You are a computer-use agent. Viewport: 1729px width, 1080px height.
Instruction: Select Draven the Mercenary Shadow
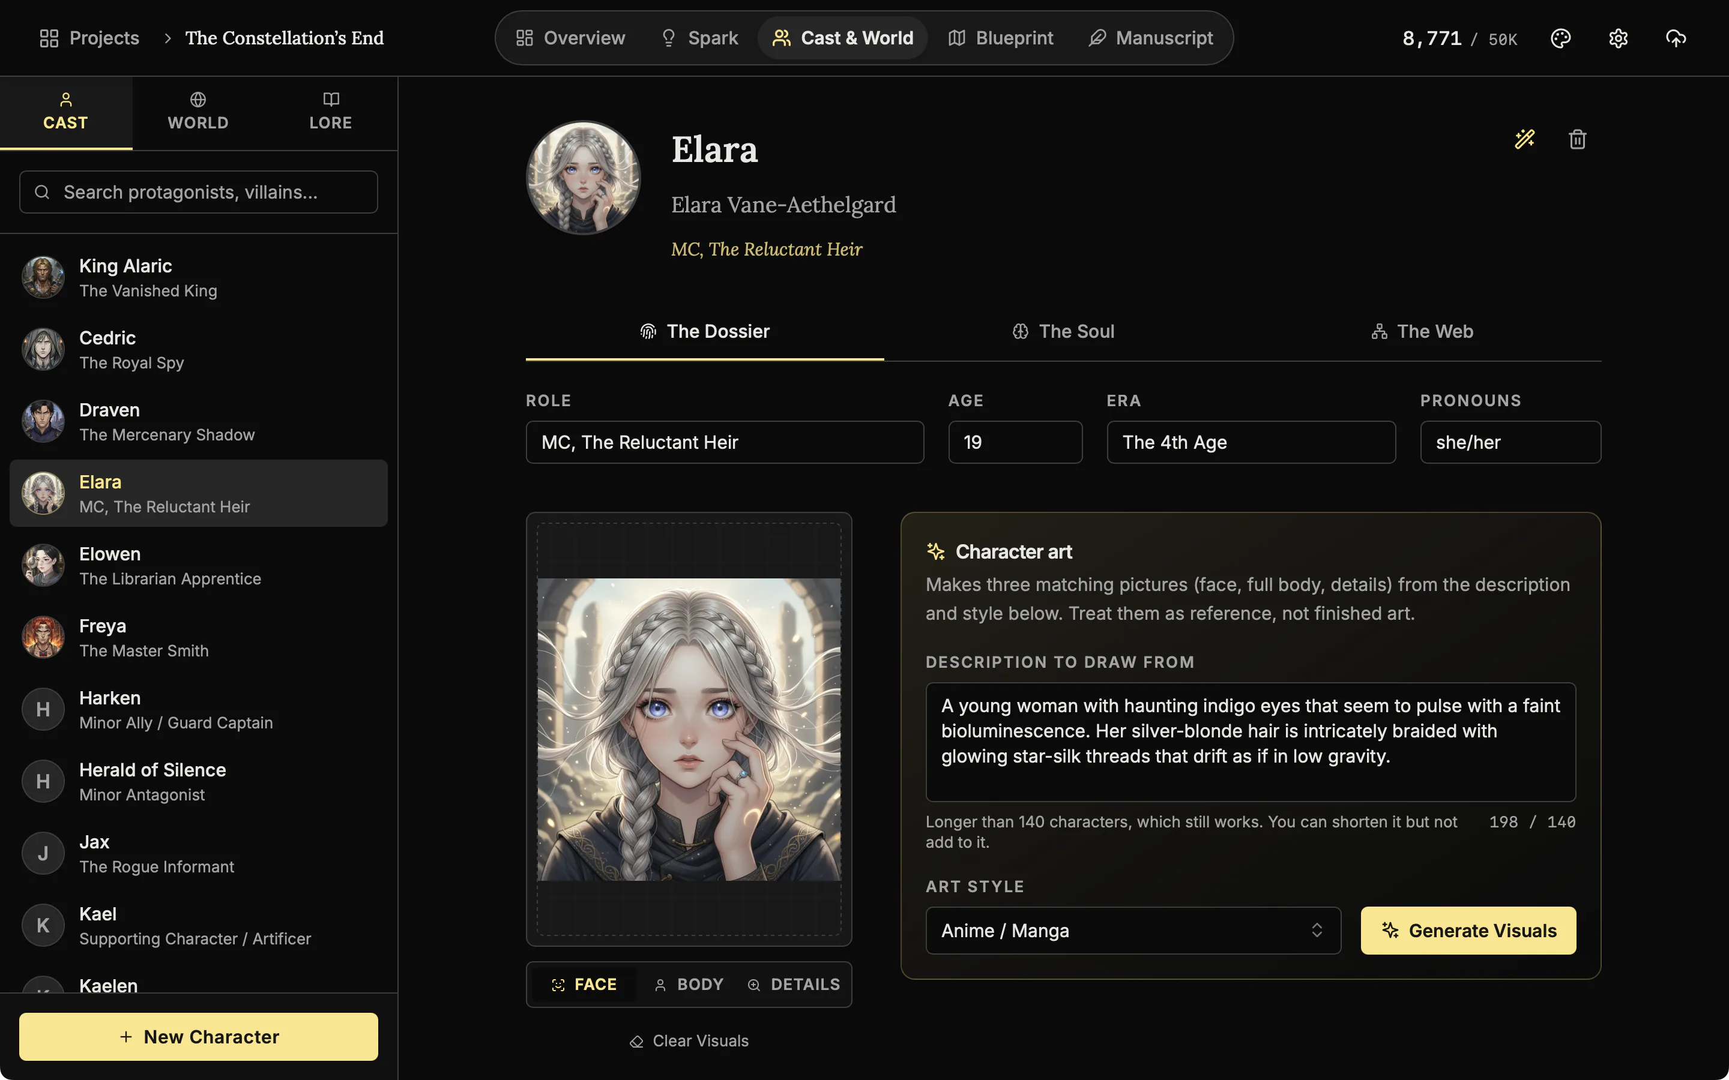(199, 421)
